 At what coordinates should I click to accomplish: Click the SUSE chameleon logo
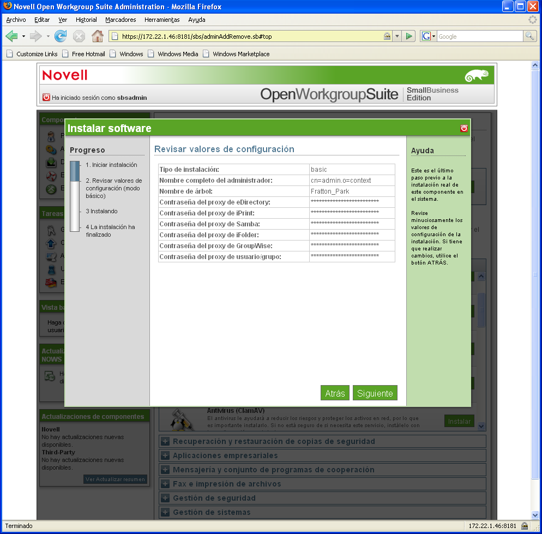[477, 75]
